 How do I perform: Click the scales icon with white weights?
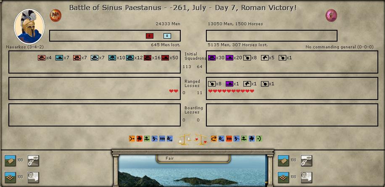184,139
